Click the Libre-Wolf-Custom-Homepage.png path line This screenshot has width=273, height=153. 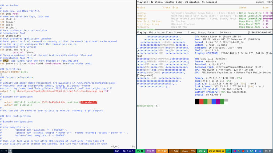[55, 91]
